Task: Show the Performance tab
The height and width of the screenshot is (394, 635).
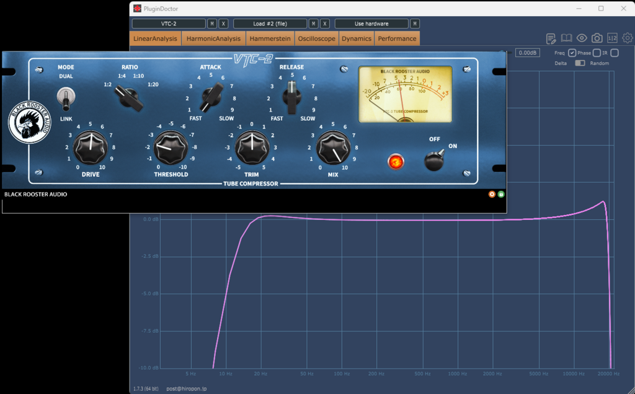Action: coord(397,38)
